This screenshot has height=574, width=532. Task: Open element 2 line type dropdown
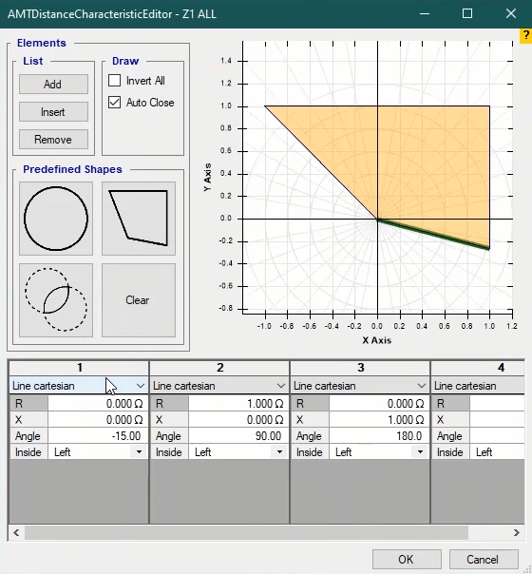coord(280,386)
